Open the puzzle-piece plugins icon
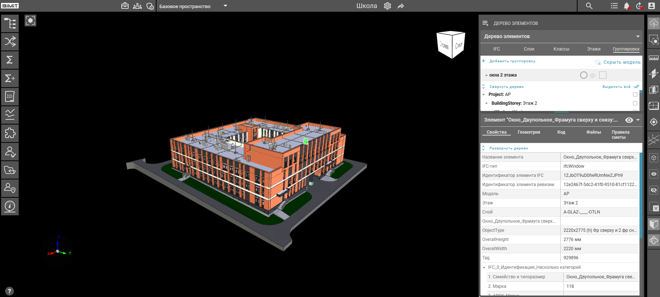Image resolution: width=660 pixels, height=297 pixels. [10, 133]
